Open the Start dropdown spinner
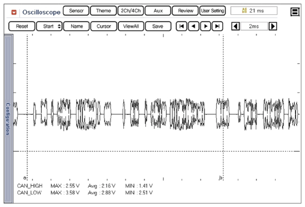The height and width of the screenshot is (207, 305). [x=49, y=26]
